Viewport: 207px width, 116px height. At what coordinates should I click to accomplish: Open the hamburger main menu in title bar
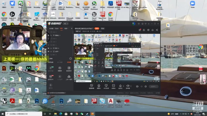click(149, 24)
